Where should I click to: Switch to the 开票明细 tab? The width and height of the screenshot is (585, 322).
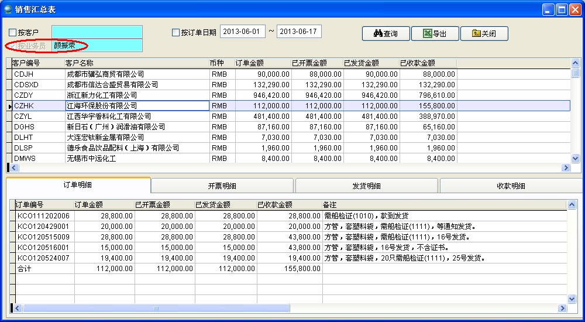222,186
